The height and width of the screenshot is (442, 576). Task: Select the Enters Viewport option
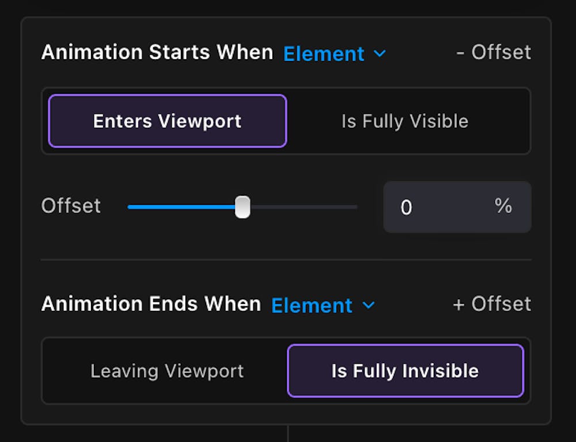[x=167, y=121]
